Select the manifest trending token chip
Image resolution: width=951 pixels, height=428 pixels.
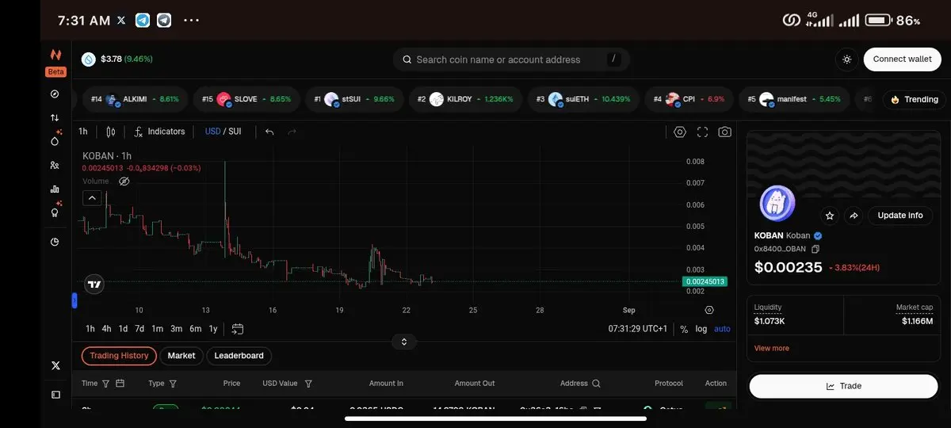click(x=794, y=99)
